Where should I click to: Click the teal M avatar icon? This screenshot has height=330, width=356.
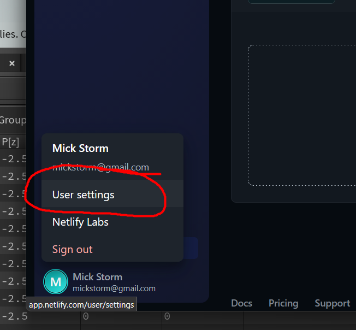56,281
